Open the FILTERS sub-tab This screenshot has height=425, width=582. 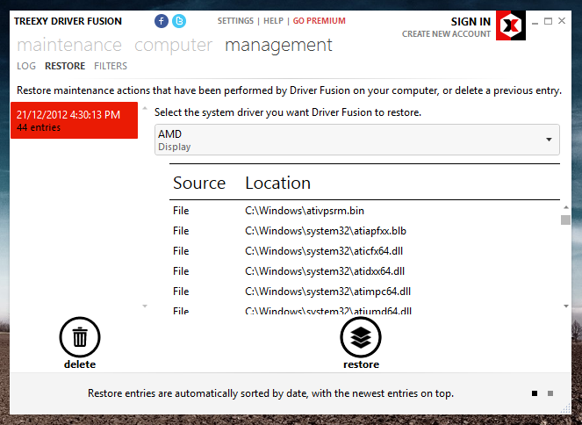point(111,66)
